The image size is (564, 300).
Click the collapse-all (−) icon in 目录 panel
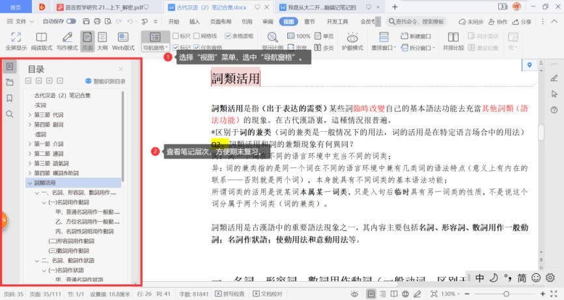point(60,81)
